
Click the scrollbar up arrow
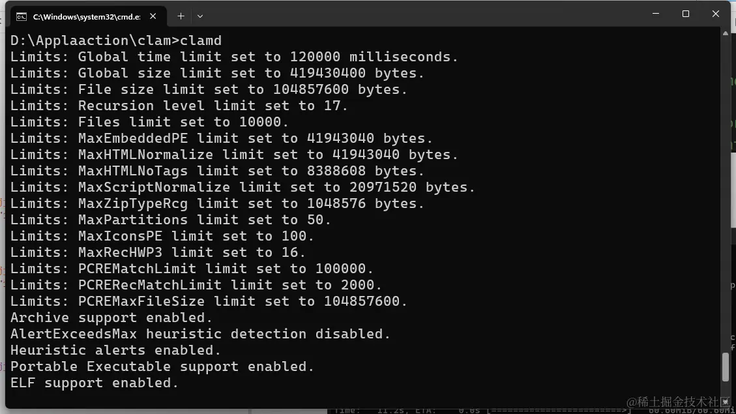pyautogui.click(x=725, y=33)
